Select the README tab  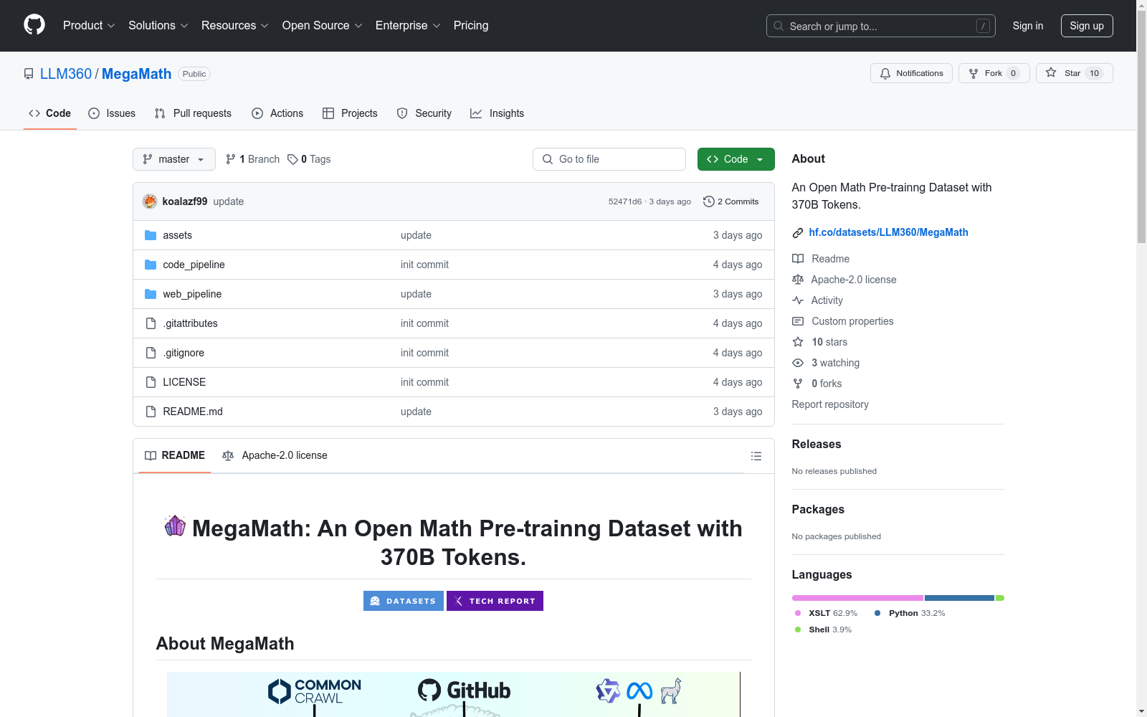pos(175,455)
